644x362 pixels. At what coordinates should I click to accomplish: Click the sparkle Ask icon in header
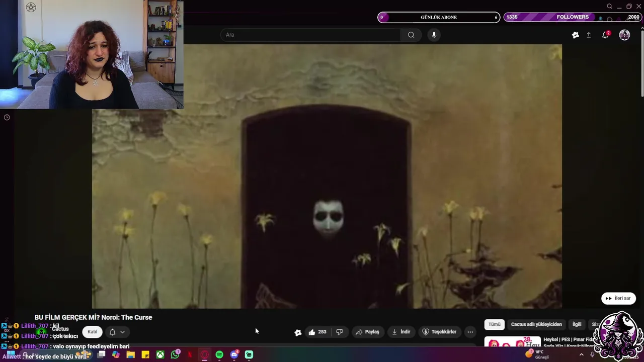click(576, 35)
